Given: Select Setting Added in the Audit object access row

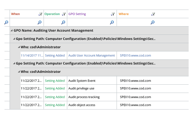Looking at the screenshot, I should 55,105.
